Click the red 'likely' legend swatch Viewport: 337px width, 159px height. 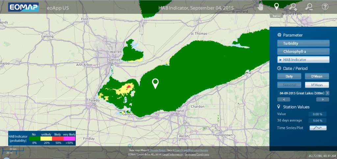pyautogui.click(x=58, y=139)
